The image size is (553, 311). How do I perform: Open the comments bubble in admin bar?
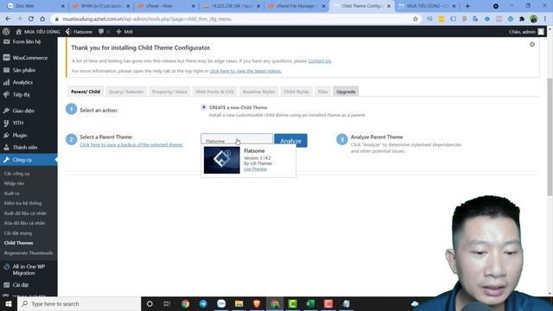pyautogui.click(x=104, y=31)
